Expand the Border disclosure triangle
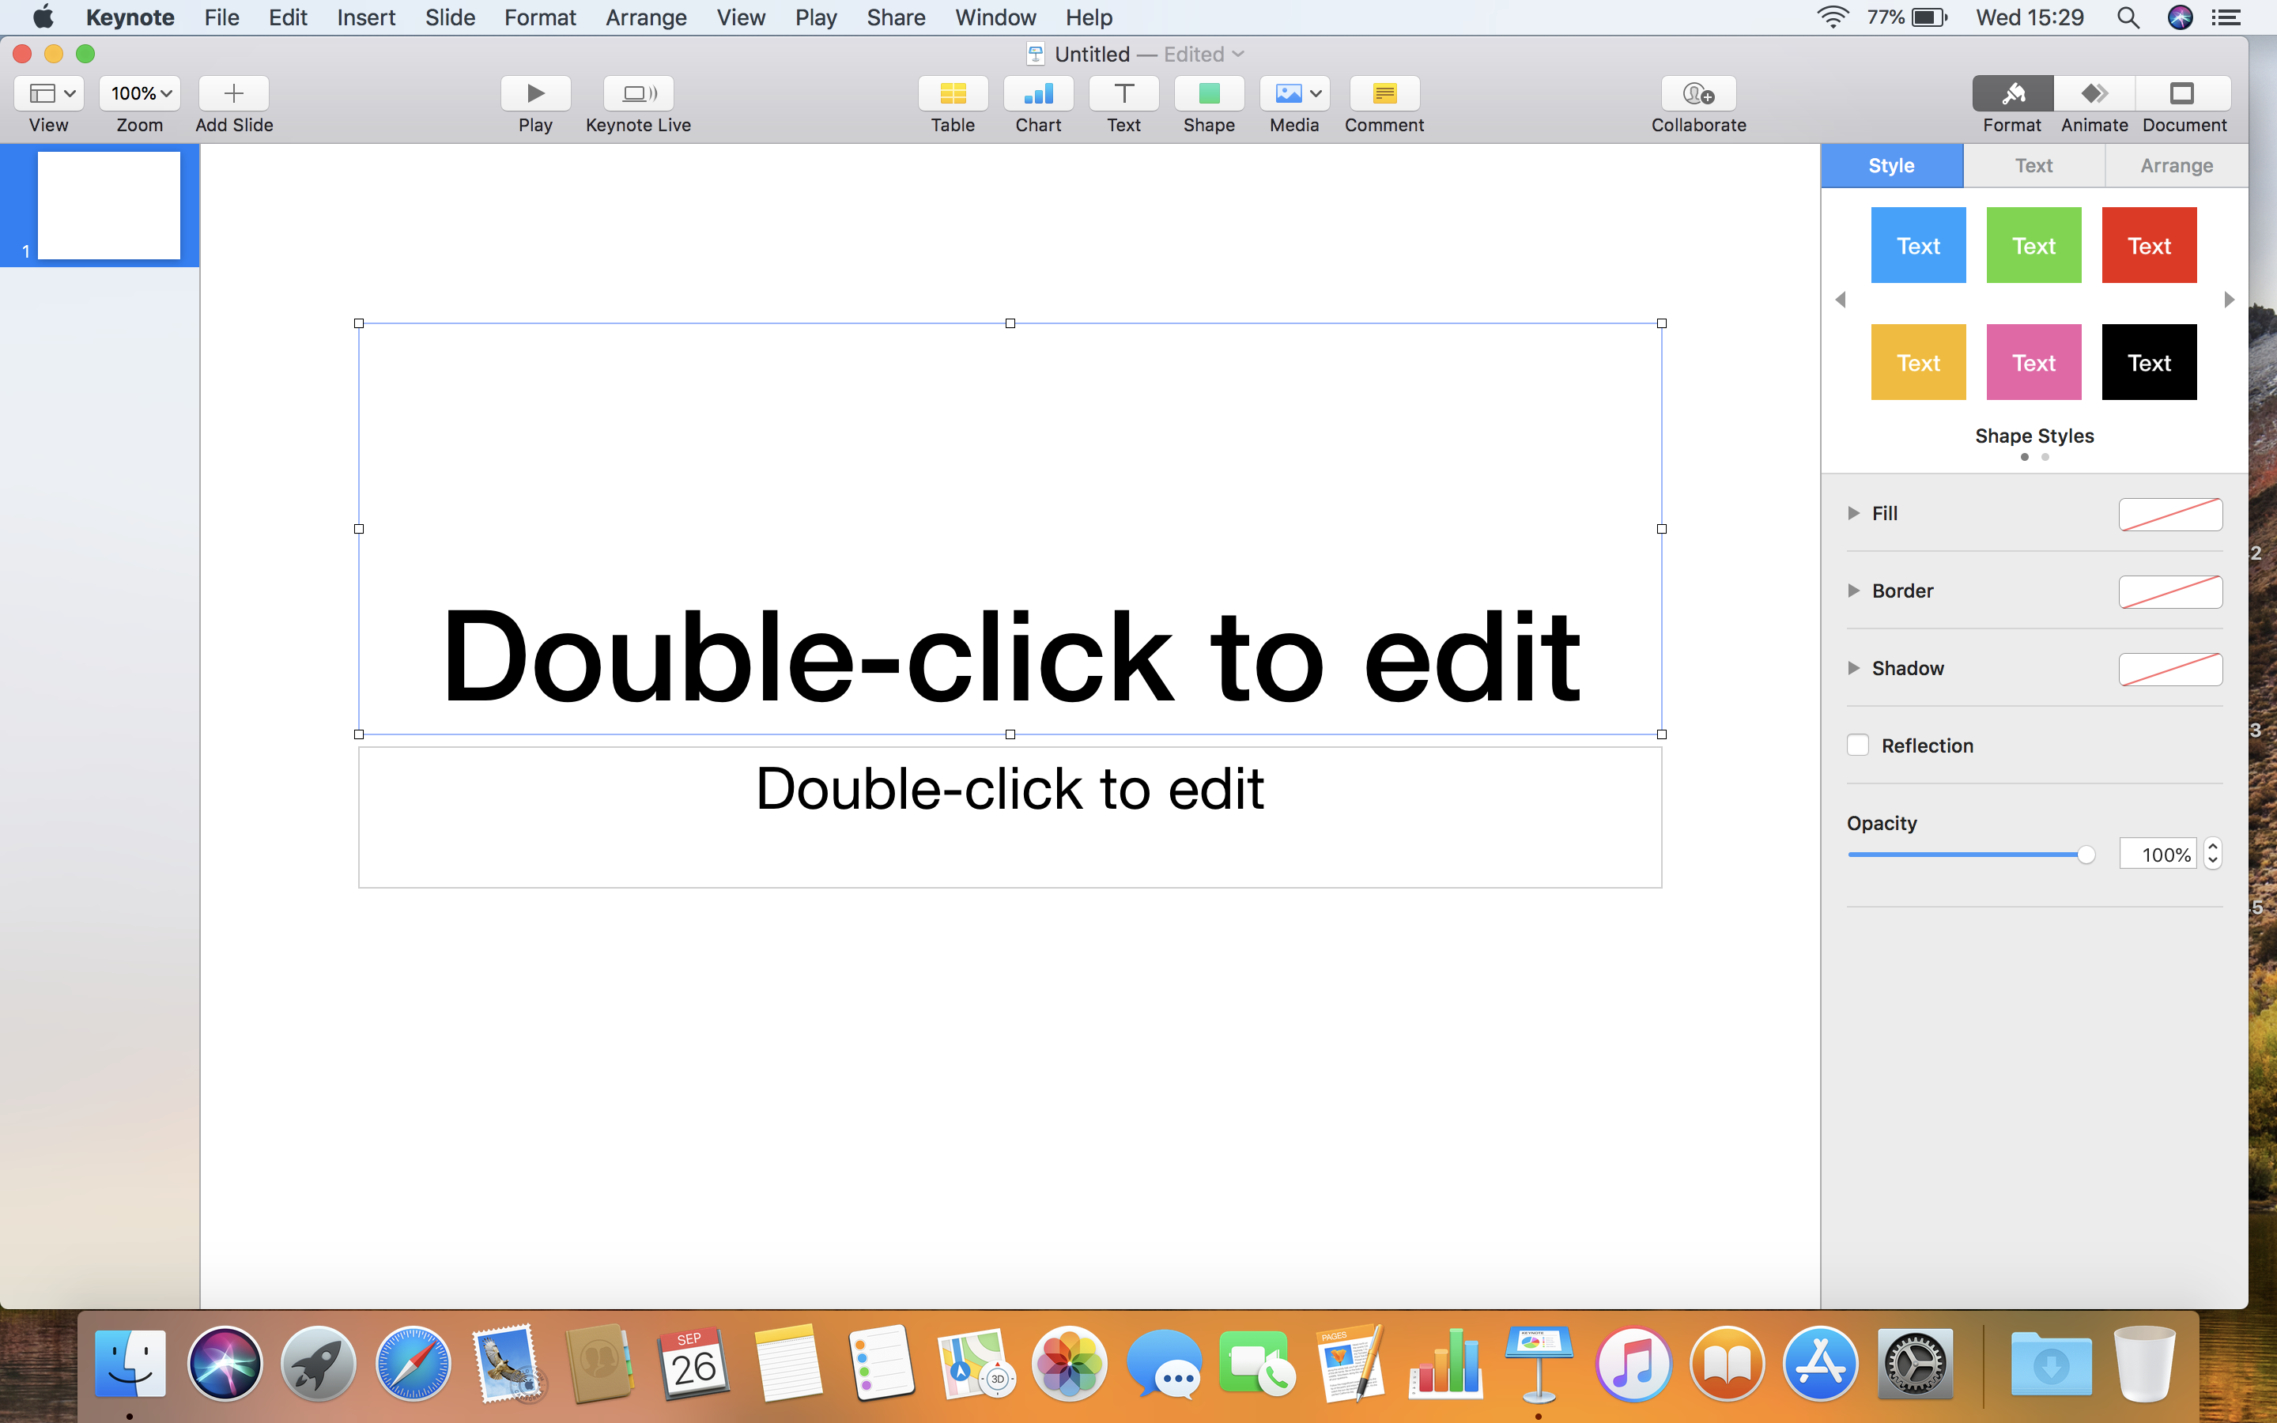Screen dimensions: 2277x1423 coord(1853,590)
